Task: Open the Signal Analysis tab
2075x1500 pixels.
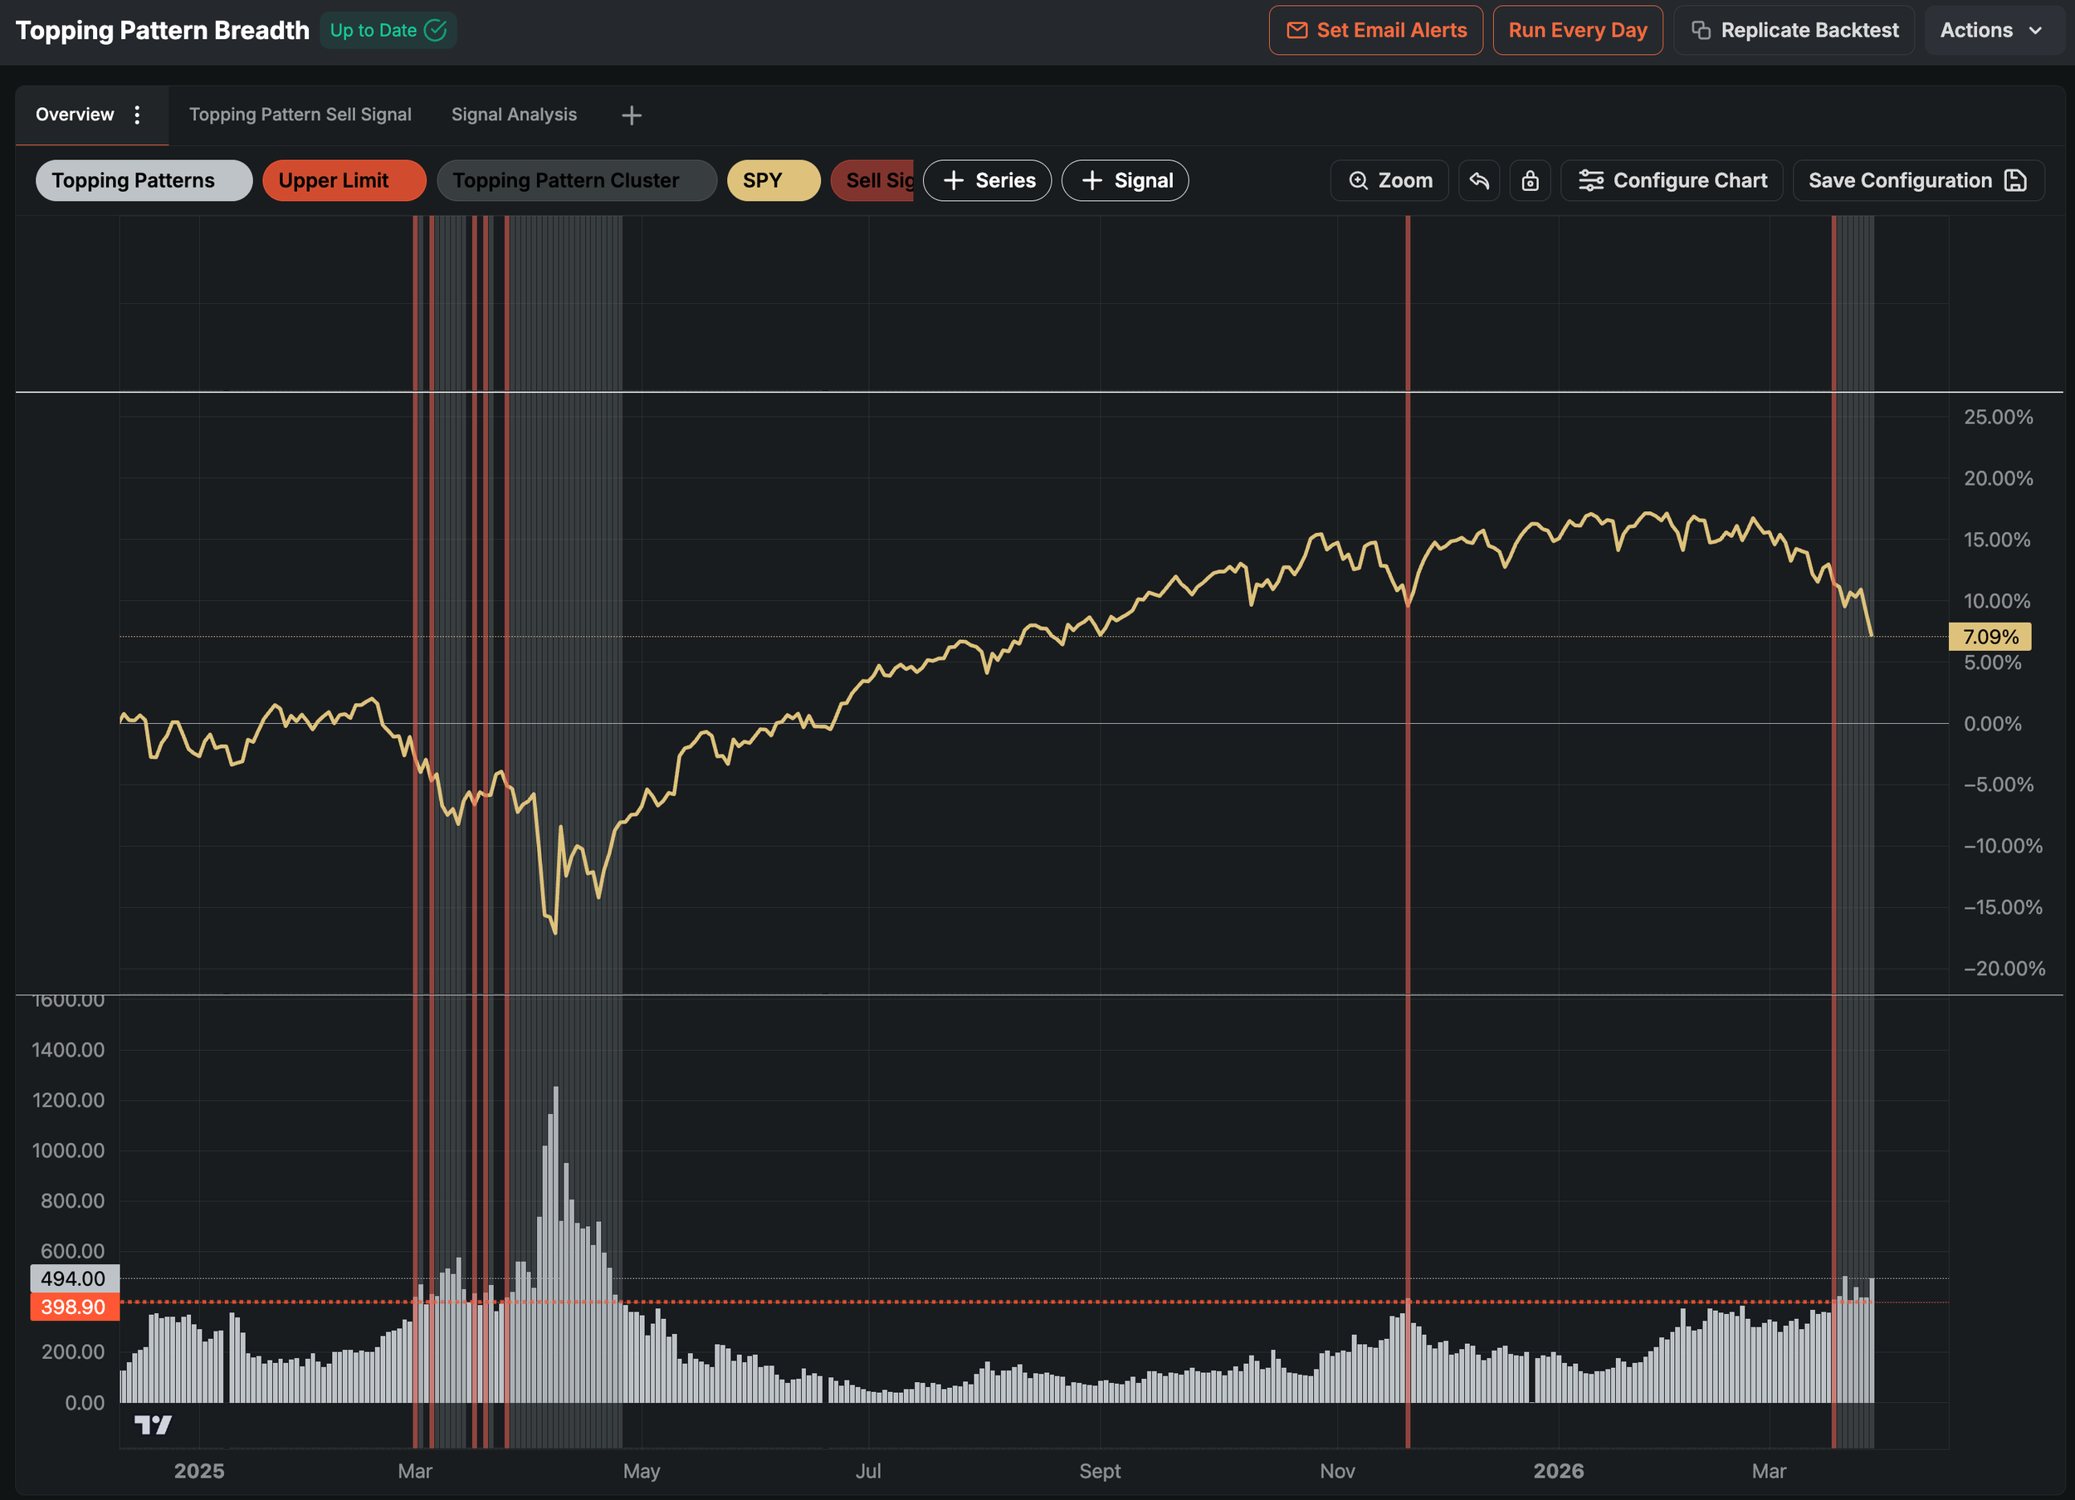Action: pos(513,115)
